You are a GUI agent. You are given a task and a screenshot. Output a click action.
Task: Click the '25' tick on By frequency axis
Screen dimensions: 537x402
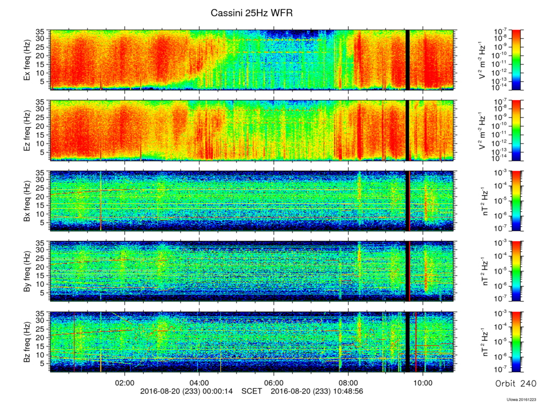(41, 258)
